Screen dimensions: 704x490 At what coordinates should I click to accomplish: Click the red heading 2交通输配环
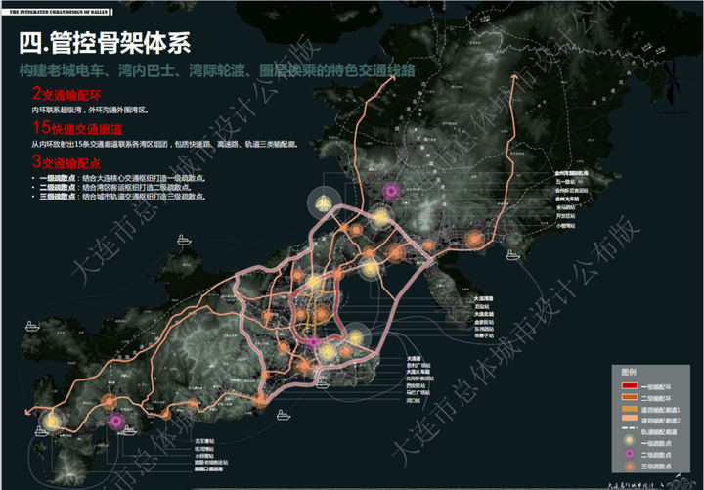pos(66,94)
